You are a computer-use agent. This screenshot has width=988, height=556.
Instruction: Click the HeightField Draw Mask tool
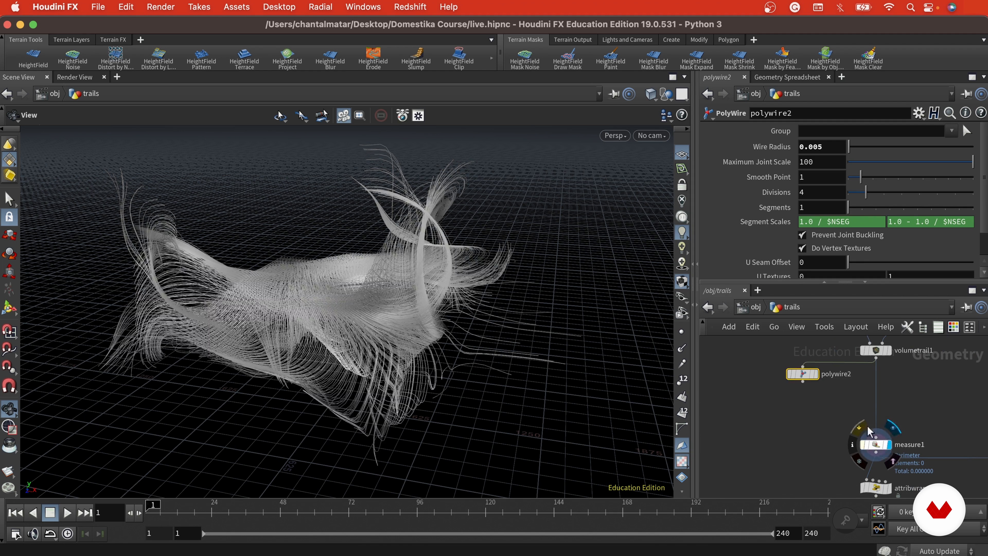[568, 58]
